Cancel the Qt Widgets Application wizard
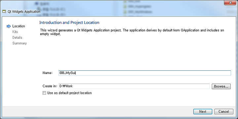Screen dimensions: 238x119 [223, 112]
